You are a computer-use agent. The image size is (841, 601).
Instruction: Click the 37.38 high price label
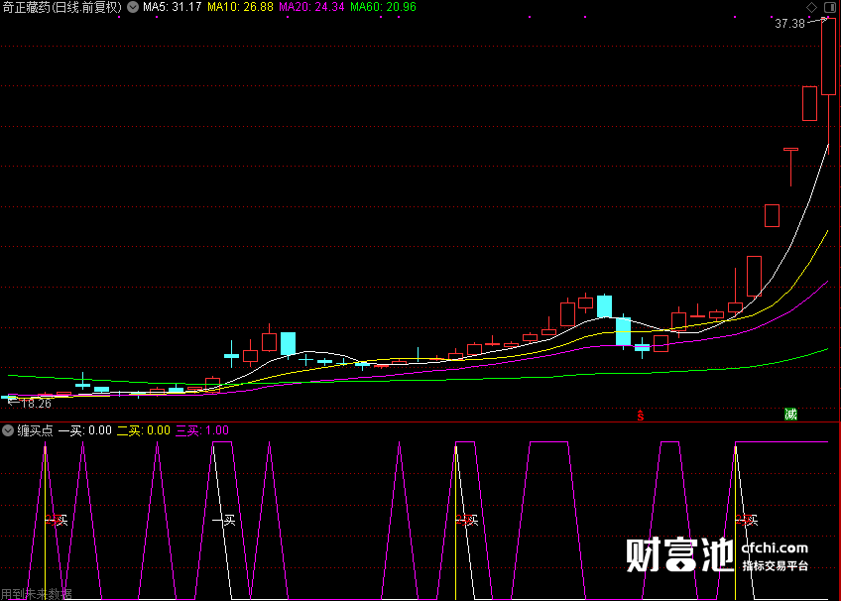(790, 24)
